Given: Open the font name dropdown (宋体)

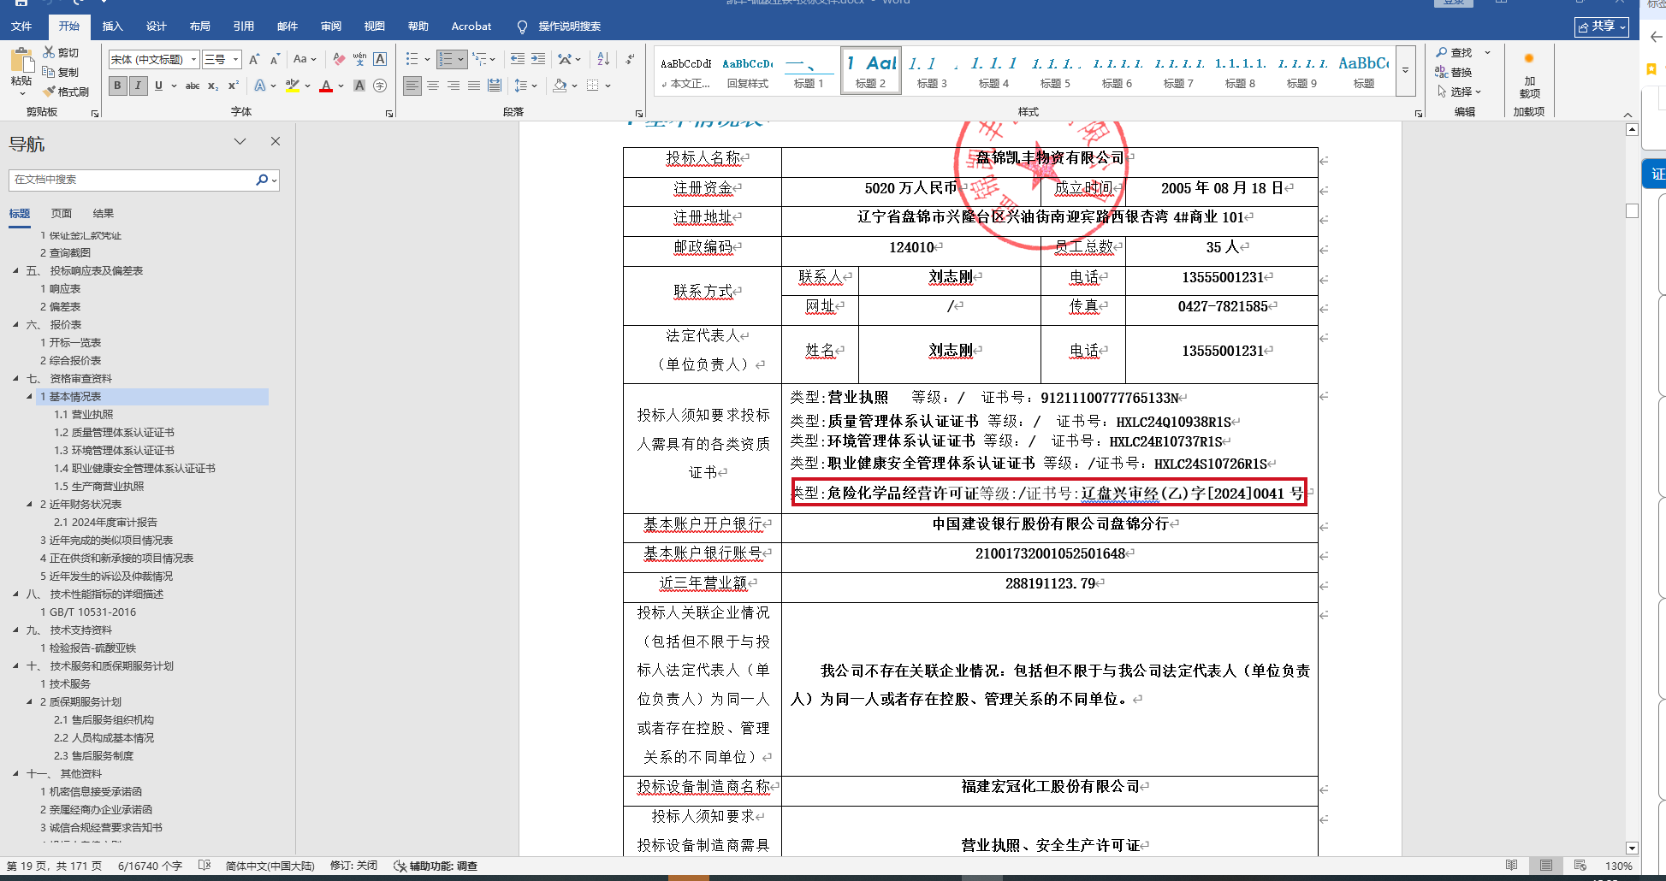Looking at the screenshot, I should tap(194, 59).
